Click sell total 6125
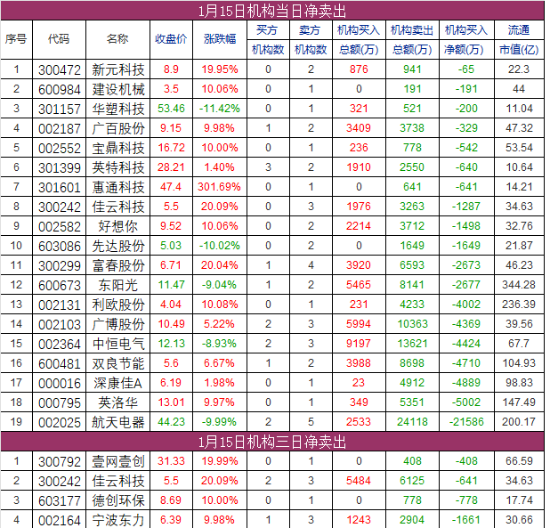Screen dimensions: 550x528 point(412,481)
